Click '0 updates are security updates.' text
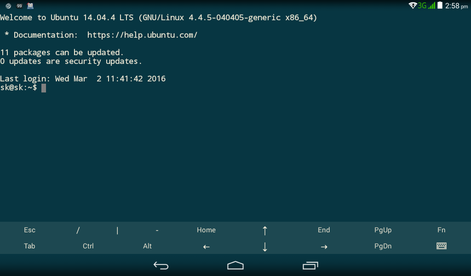The height and width of the screenshot is (276, 471). click(x=71, y=61)
